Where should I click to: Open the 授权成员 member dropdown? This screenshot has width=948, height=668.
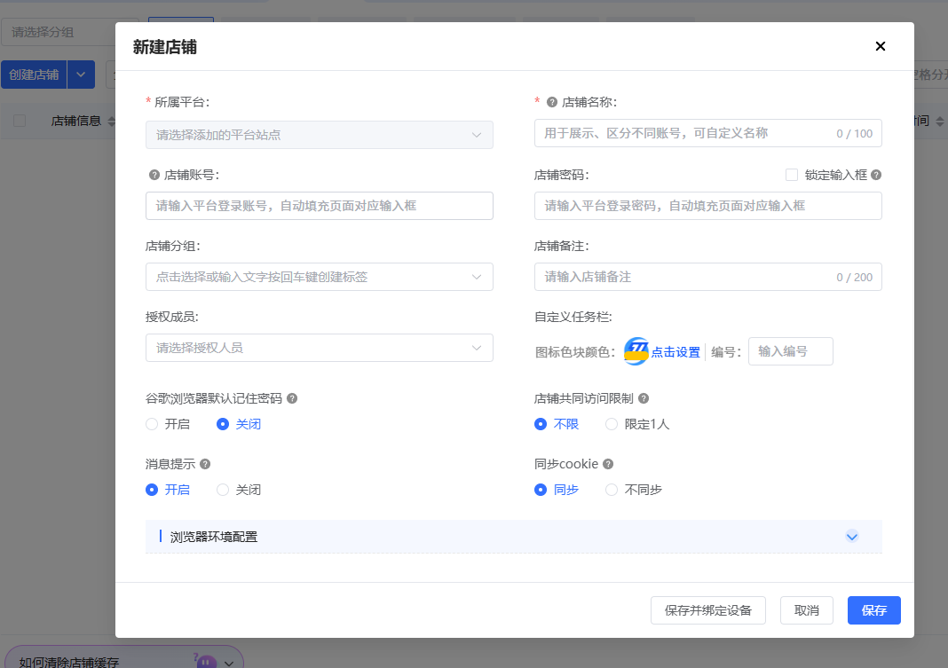click(320, 348)
